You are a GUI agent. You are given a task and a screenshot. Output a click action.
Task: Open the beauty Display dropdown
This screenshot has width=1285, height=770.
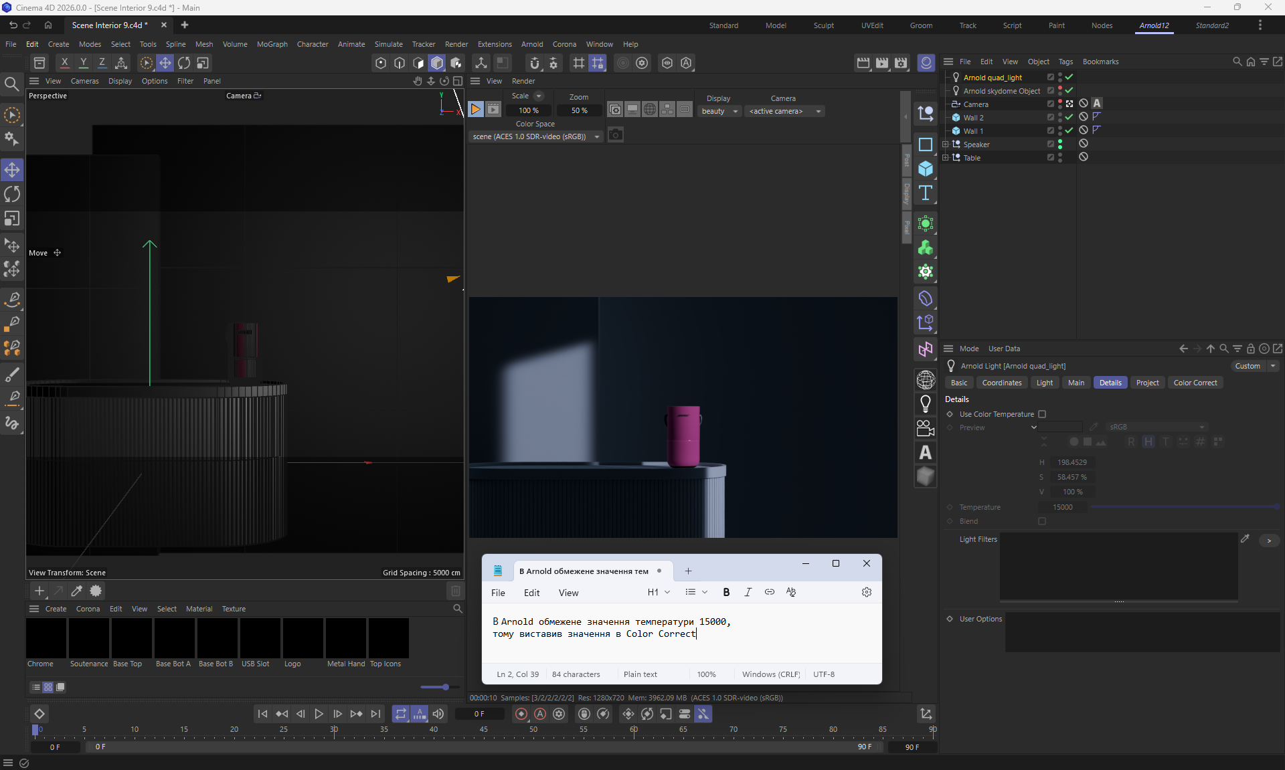(719, 111)
